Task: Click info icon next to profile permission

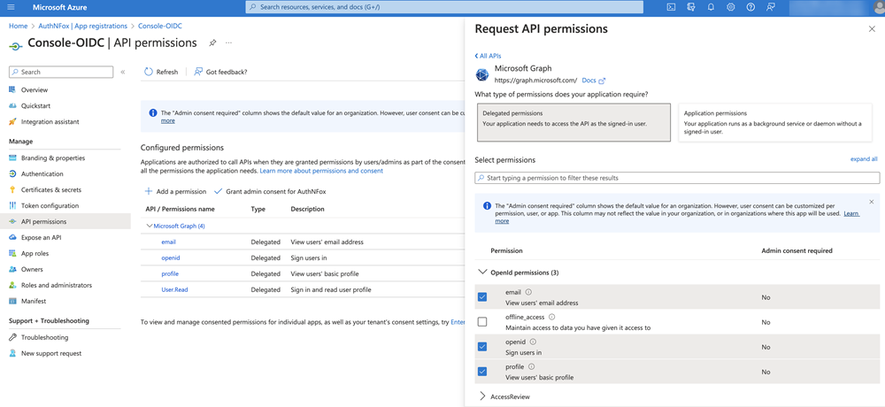Action: pyautogui.click(x=531, y=366)
